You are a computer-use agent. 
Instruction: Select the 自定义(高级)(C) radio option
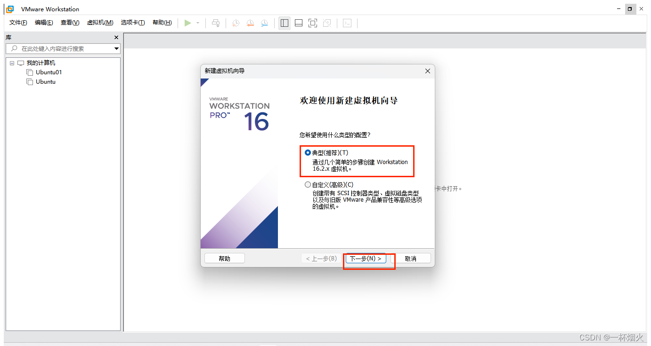(x=308, y=185)
